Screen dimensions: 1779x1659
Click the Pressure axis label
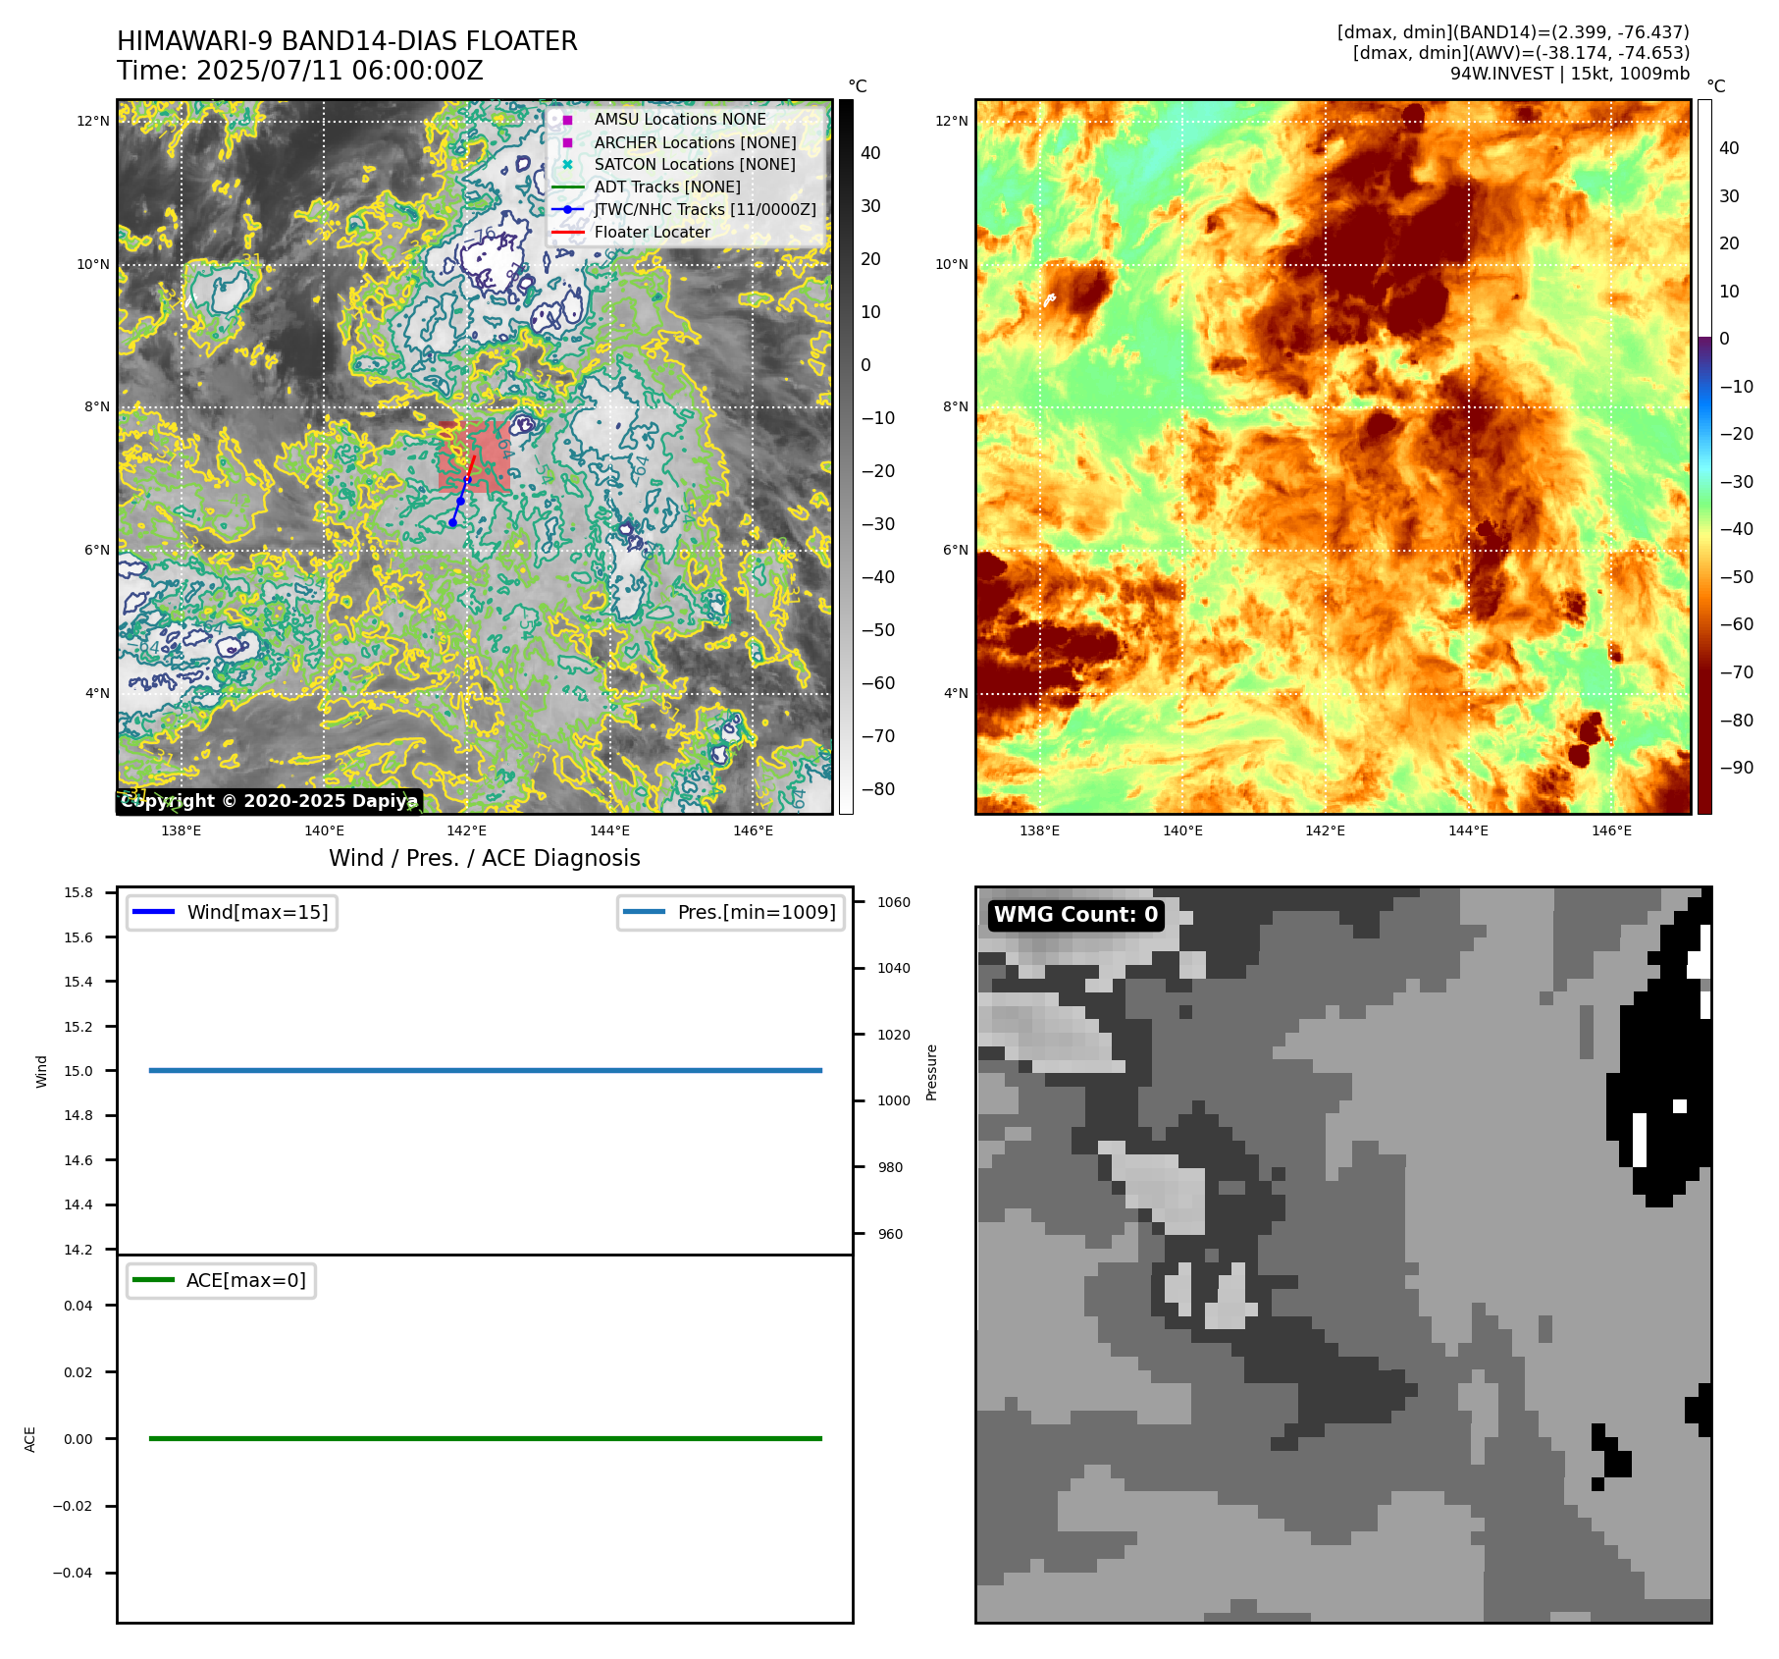click(932, 1072)
